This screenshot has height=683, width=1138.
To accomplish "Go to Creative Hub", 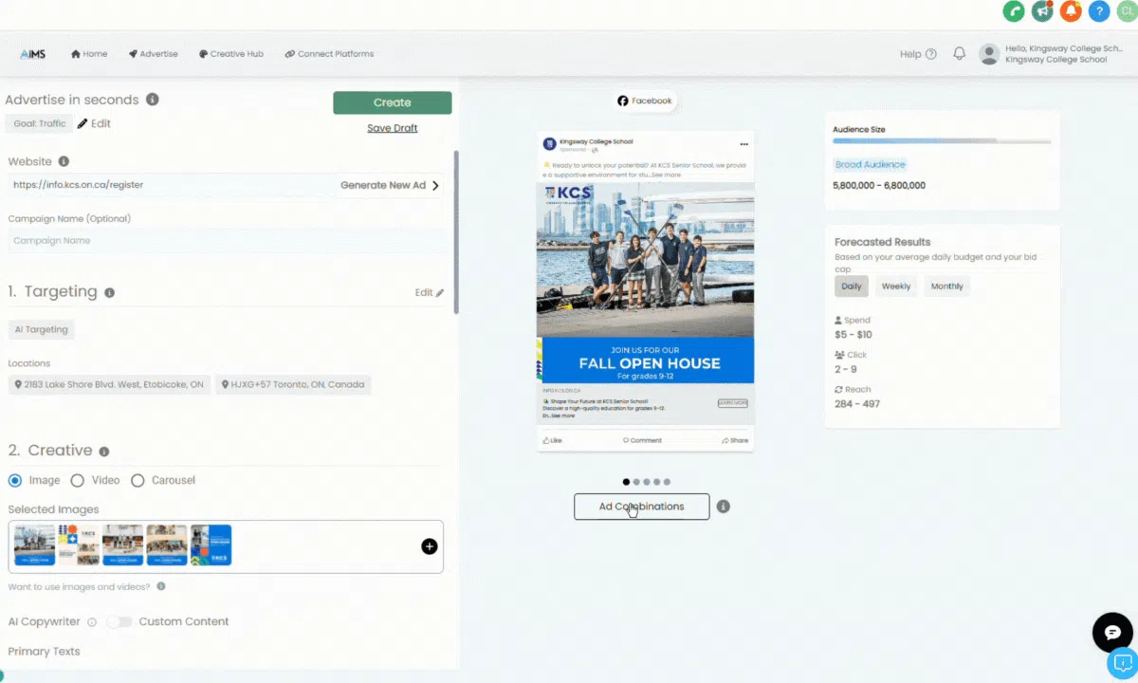I will pyautogui.click(x=231, y=54).
